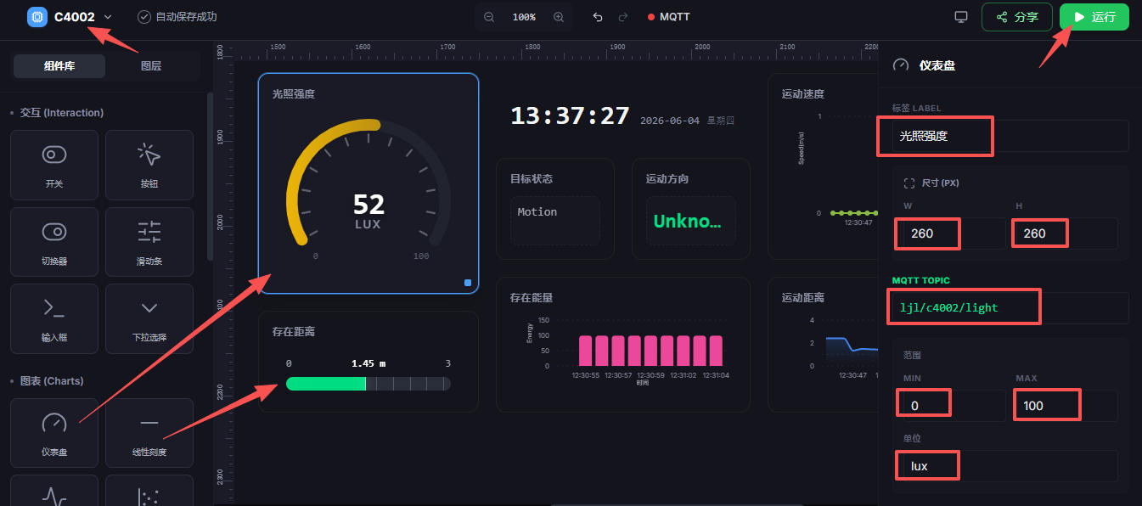
Task: Open the MQTT connection status
Action: (x=668, y=17)
